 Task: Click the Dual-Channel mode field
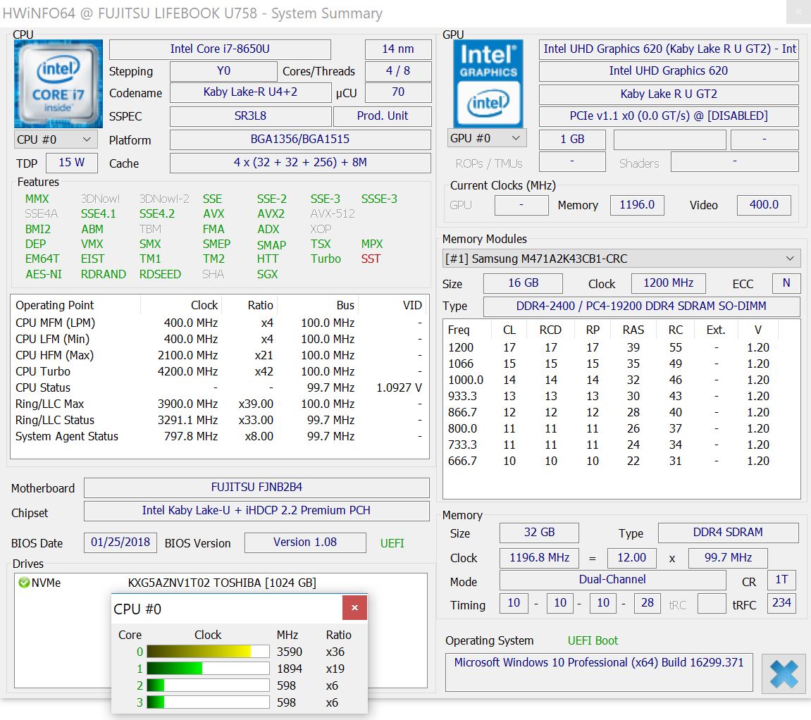612,580
